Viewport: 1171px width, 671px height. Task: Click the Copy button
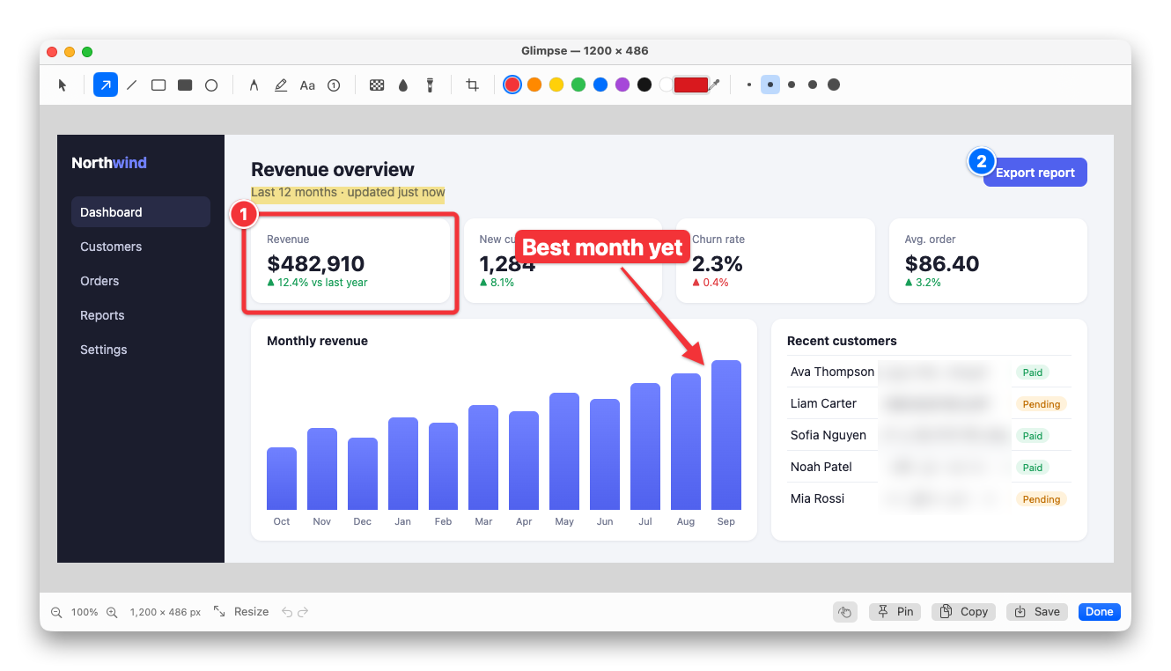coord(963,611)
